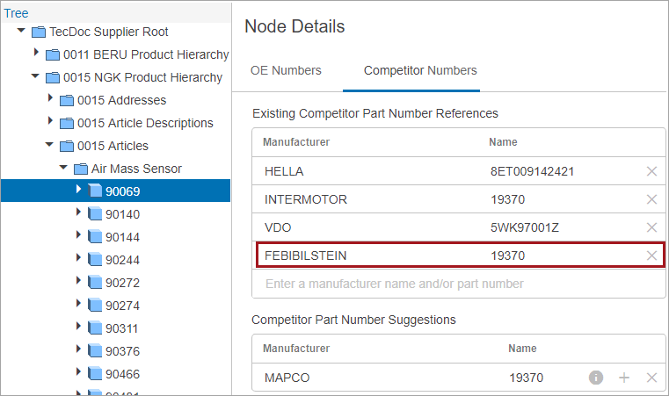Click 0015 Article Descriptions folder icon

pyautogui.click(x=67, y=124)
